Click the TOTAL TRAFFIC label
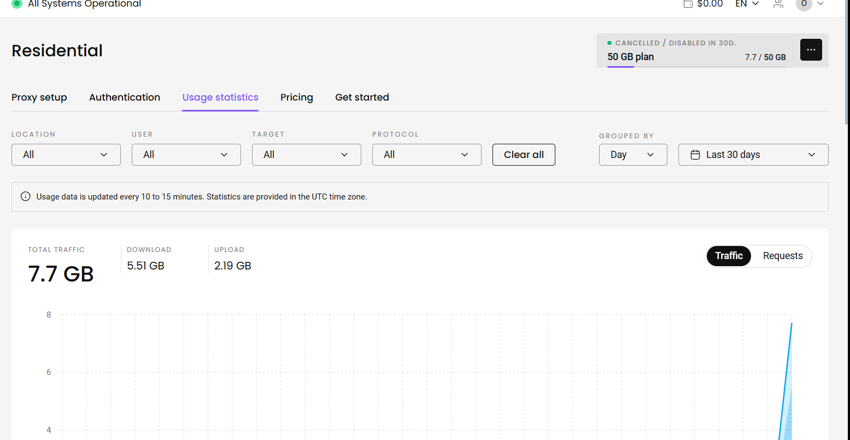Viewport: 850px width, 440px height. pos(56,250)
